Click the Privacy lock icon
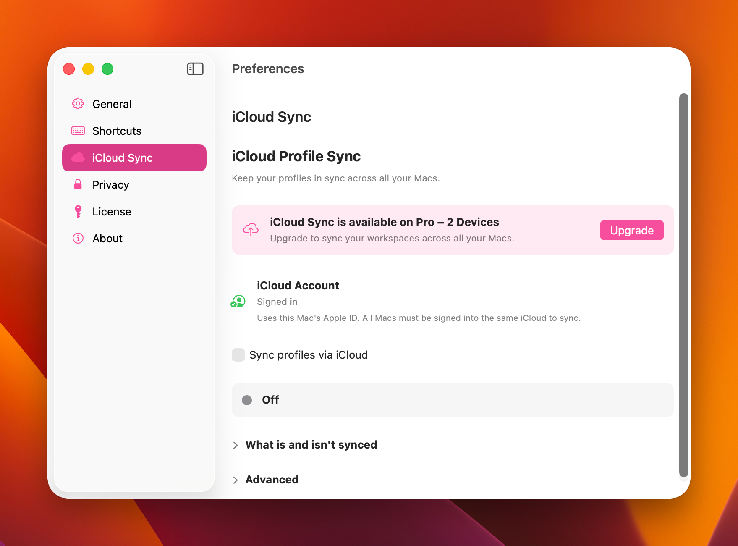738x546 pixels. coord(78,184)
